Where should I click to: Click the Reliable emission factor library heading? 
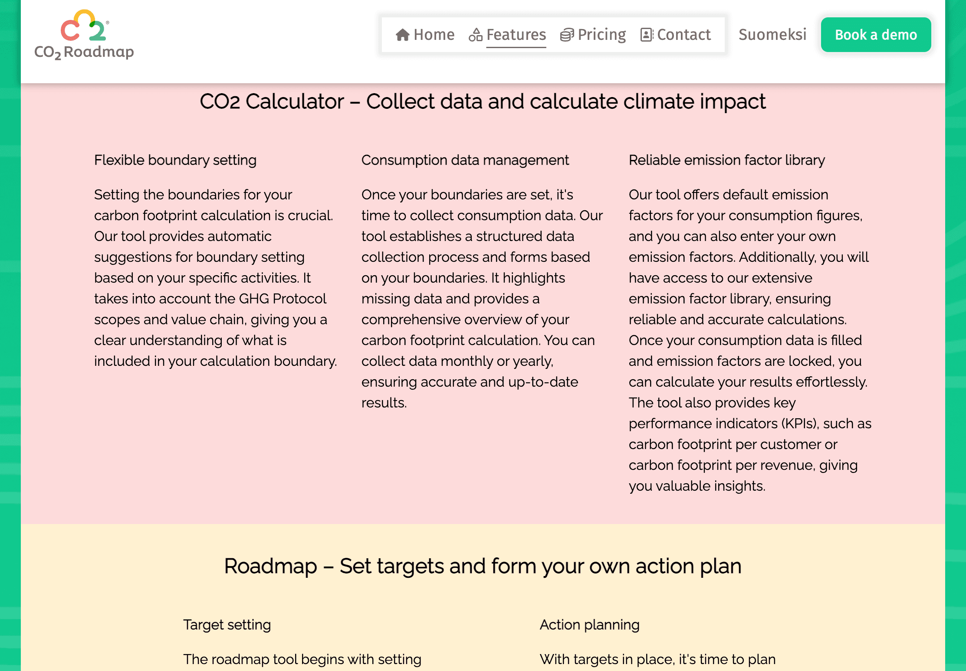click(x=726, y=160)
